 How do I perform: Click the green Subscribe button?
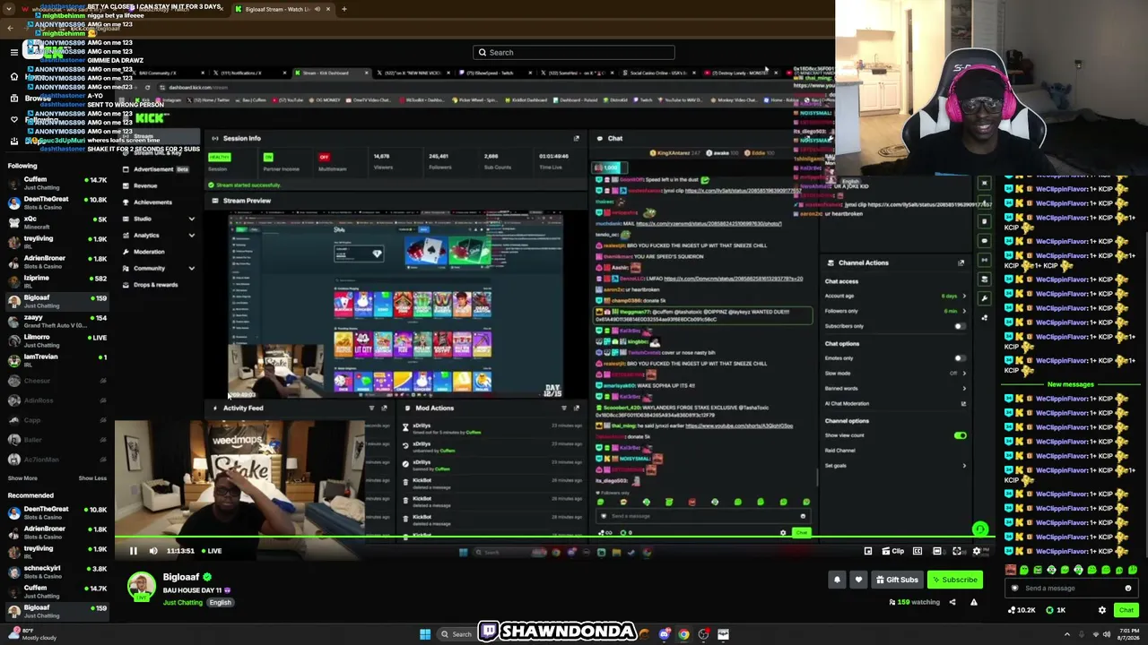(953, 580)
